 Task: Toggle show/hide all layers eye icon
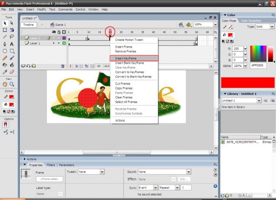[x=54, y=32]
